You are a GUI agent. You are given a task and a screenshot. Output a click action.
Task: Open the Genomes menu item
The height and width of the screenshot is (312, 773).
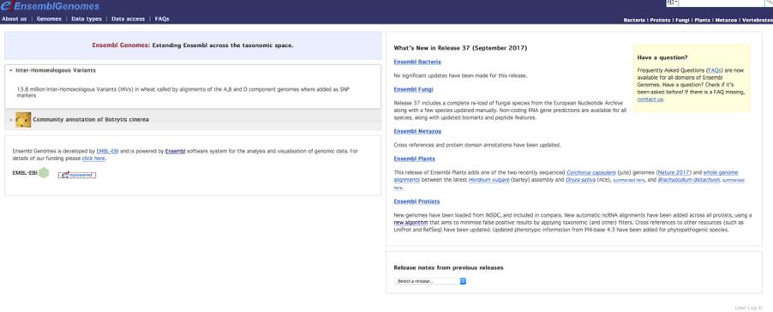(49, 19)
